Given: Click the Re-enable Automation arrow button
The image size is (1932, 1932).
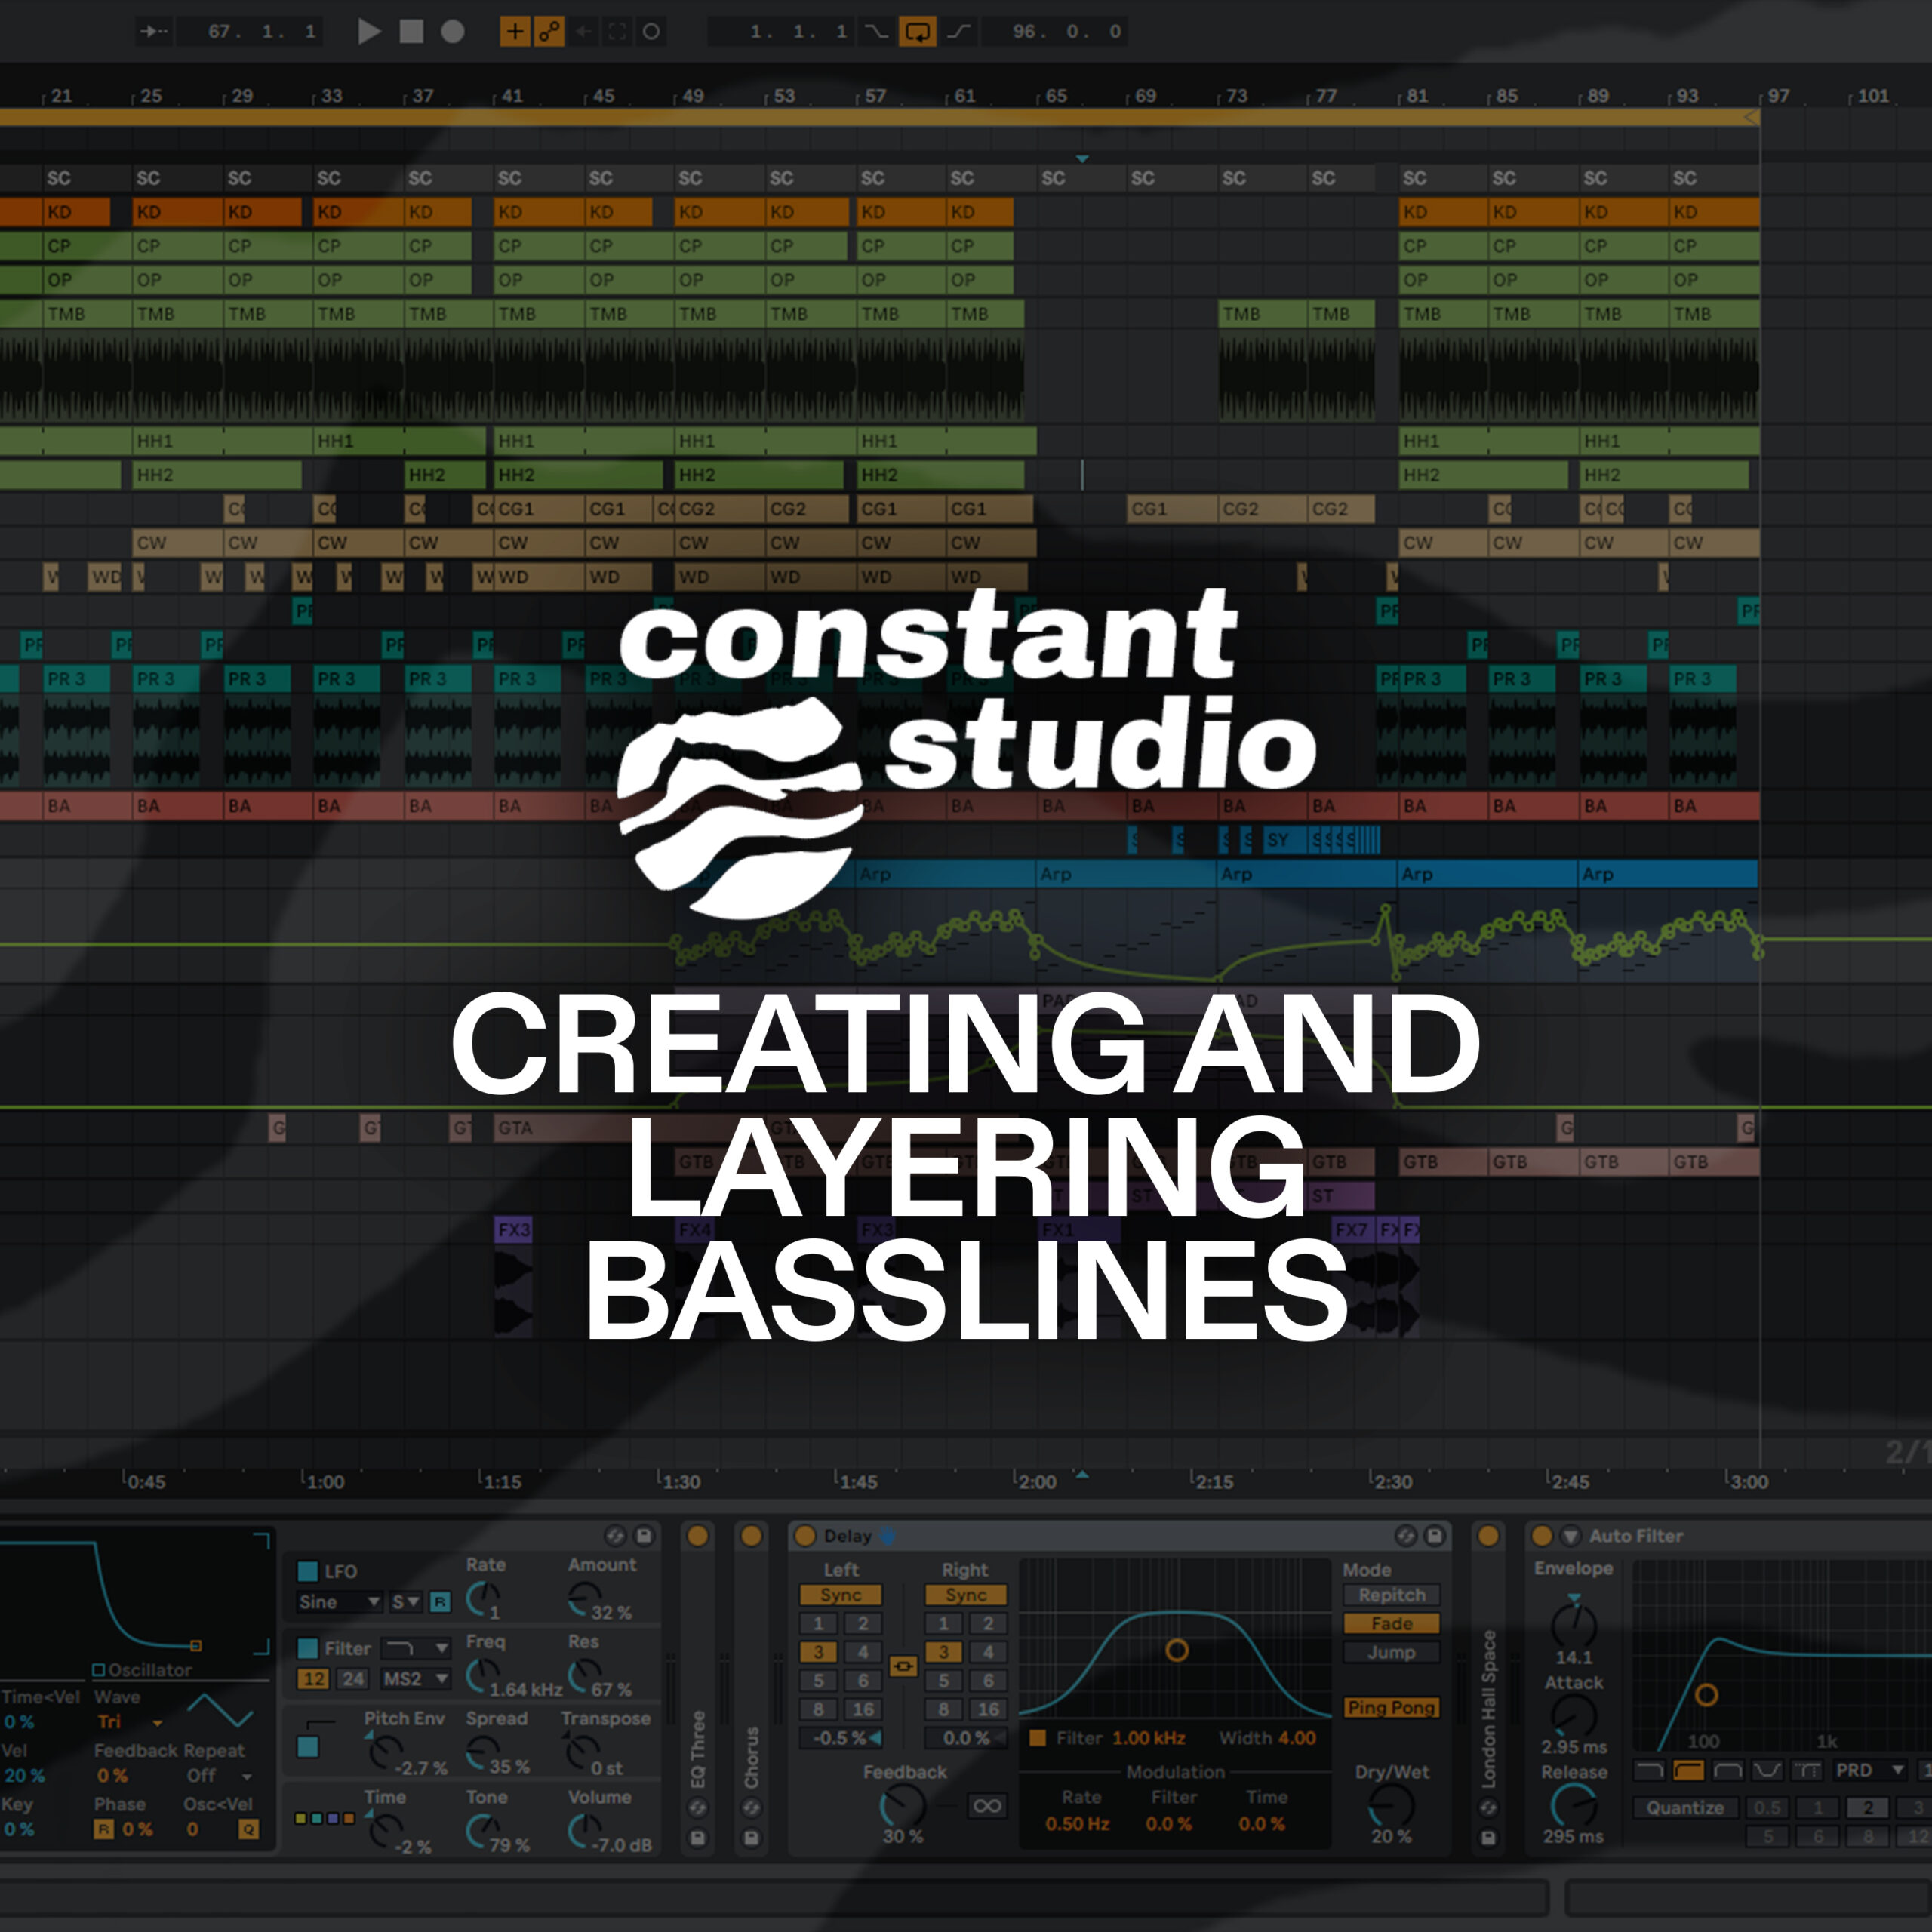Looking at the screenshot, I should click(584, 31).
